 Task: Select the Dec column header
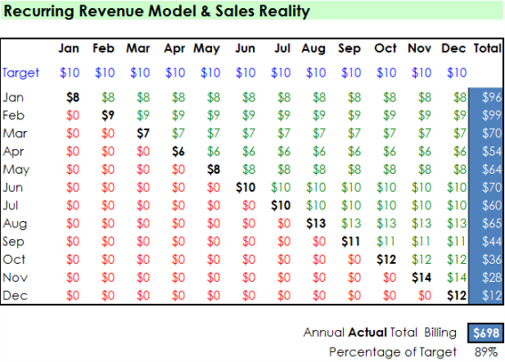click(x=453, y=48)
